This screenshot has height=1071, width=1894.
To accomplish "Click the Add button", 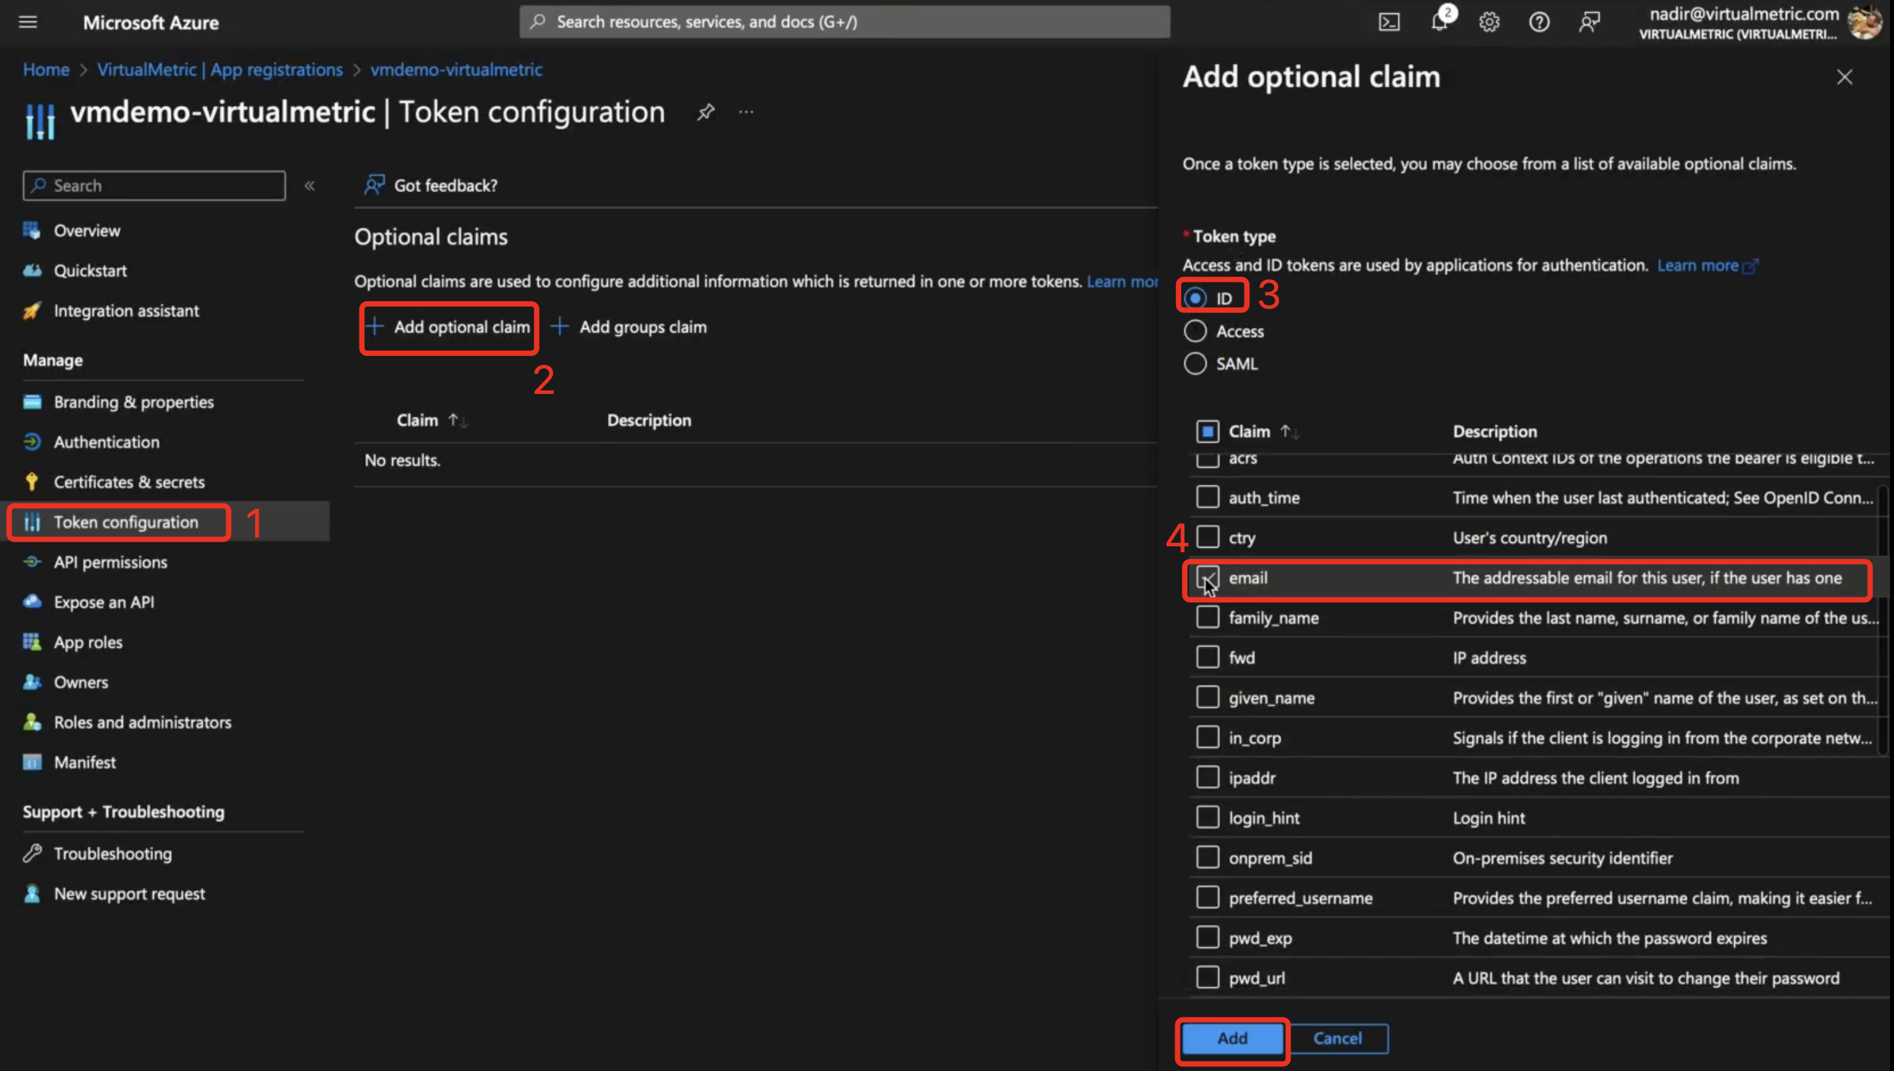I will pos(1233,1038).
